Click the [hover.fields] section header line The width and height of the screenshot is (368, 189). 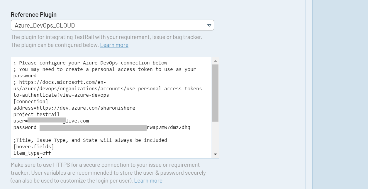(33, 147)
